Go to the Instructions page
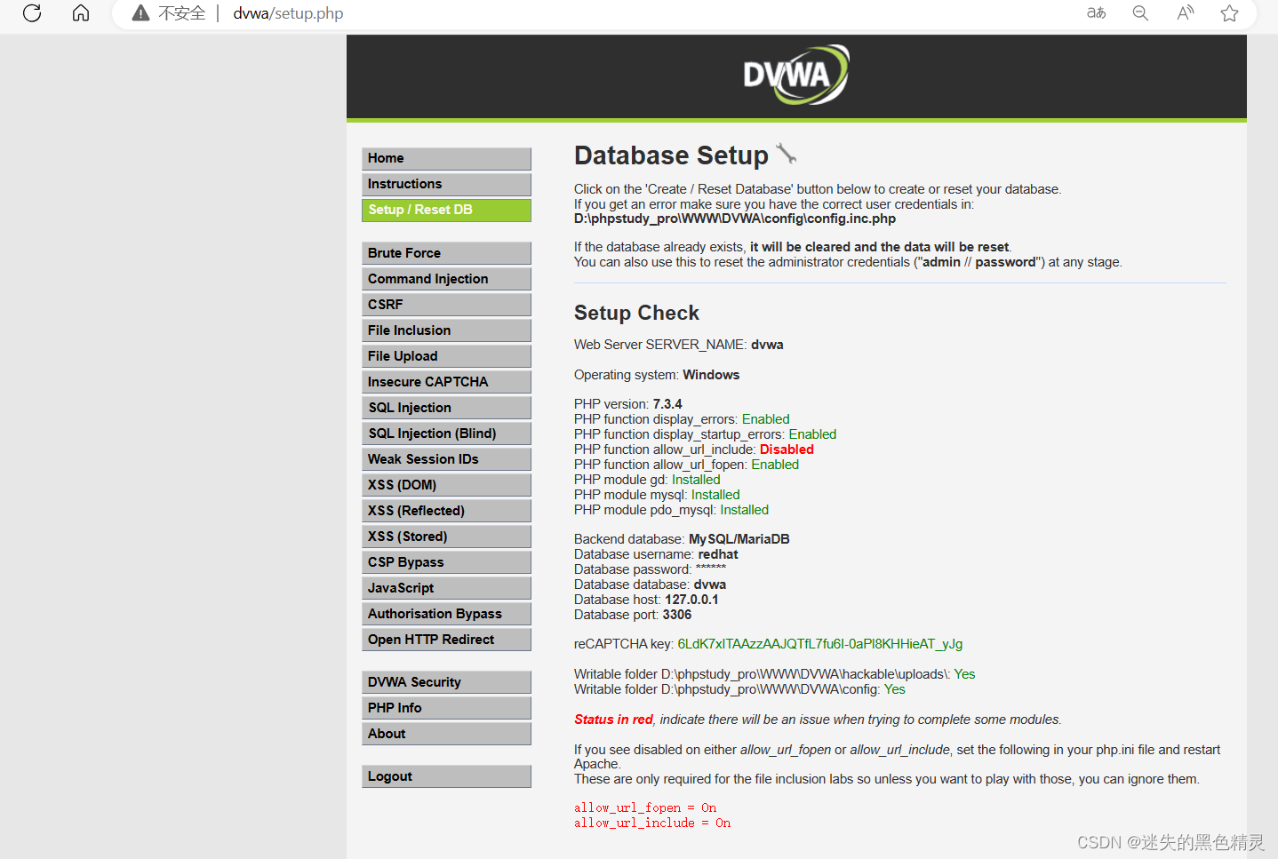Image resolution: width=1278 pixels, height=859 pixels. [446, 184]
